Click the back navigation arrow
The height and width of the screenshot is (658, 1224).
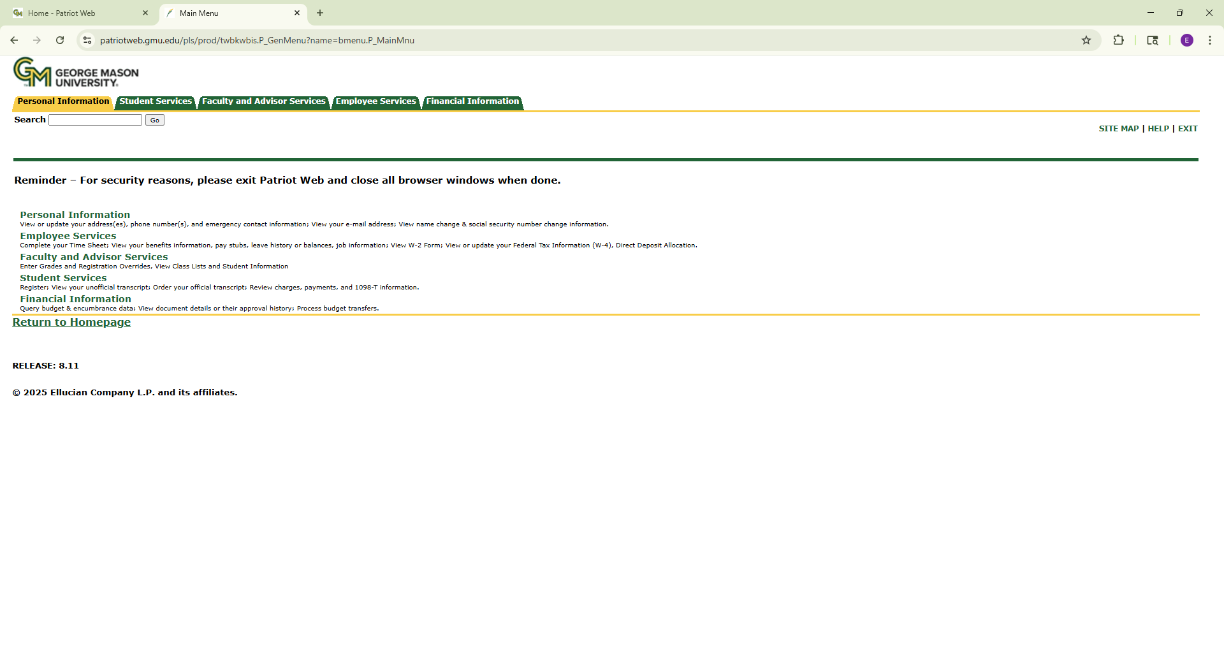coord(14,40)
